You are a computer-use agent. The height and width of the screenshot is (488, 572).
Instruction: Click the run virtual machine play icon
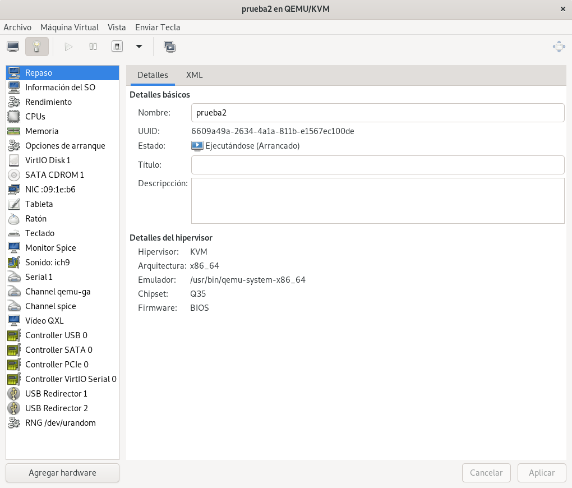[x=68, y=47]
